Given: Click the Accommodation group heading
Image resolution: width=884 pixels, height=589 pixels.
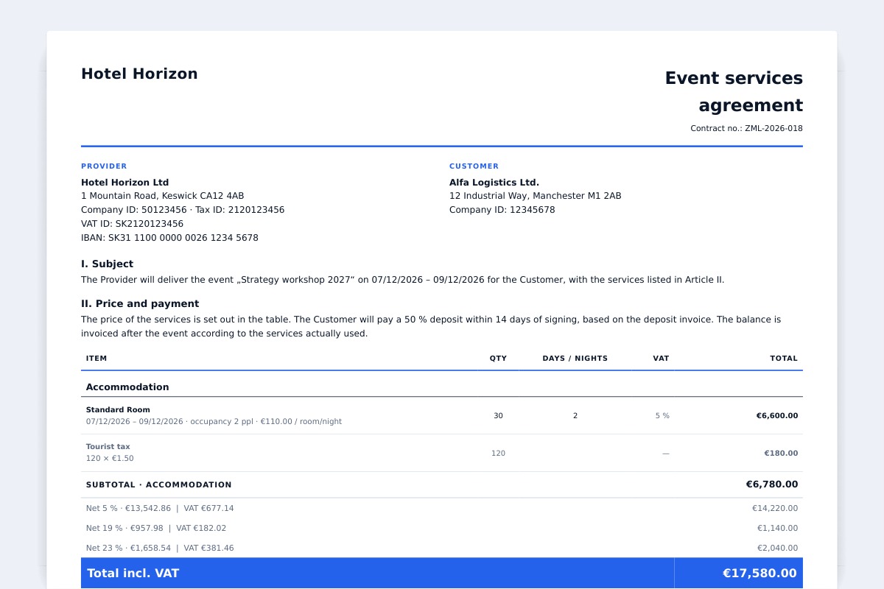Looking at the screenshot, I should pos(127,387).
